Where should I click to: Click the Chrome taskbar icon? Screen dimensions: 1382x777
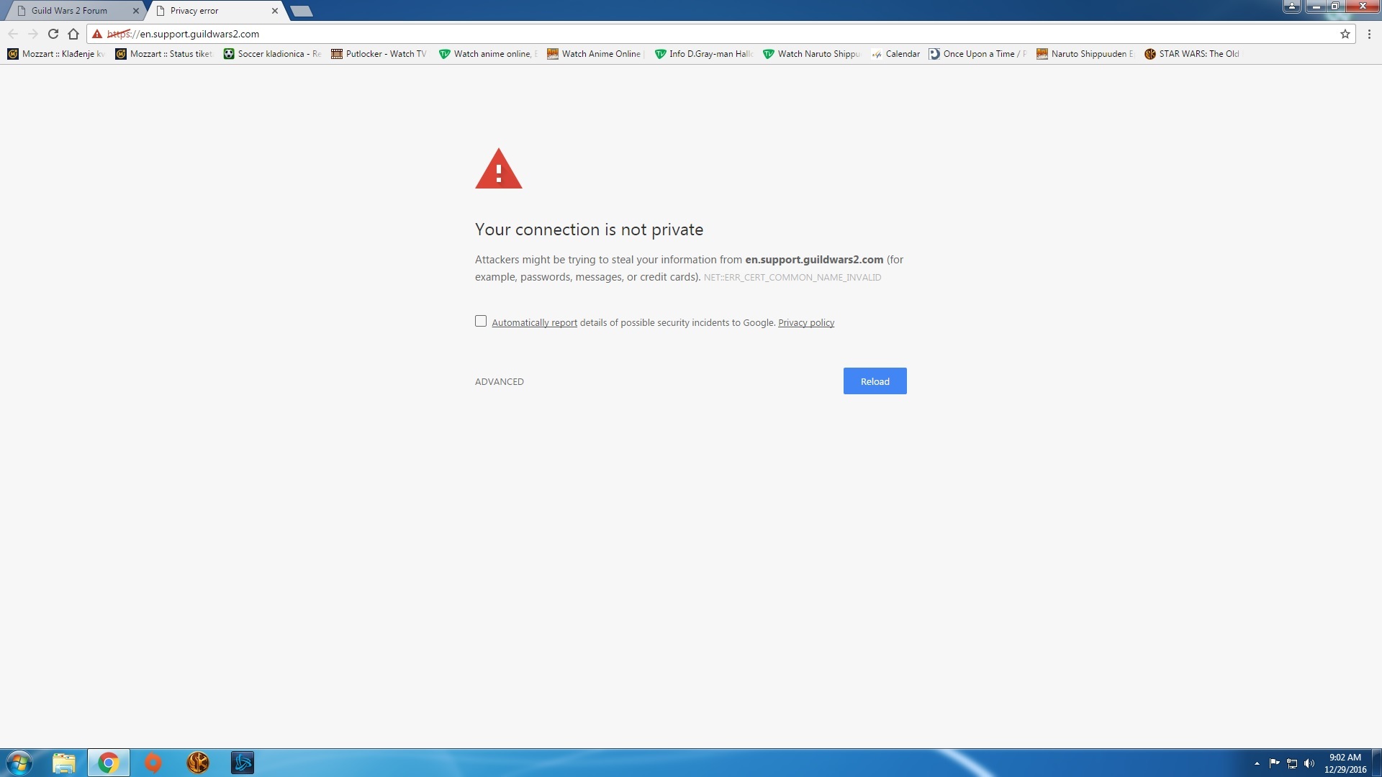coord(109,763)
